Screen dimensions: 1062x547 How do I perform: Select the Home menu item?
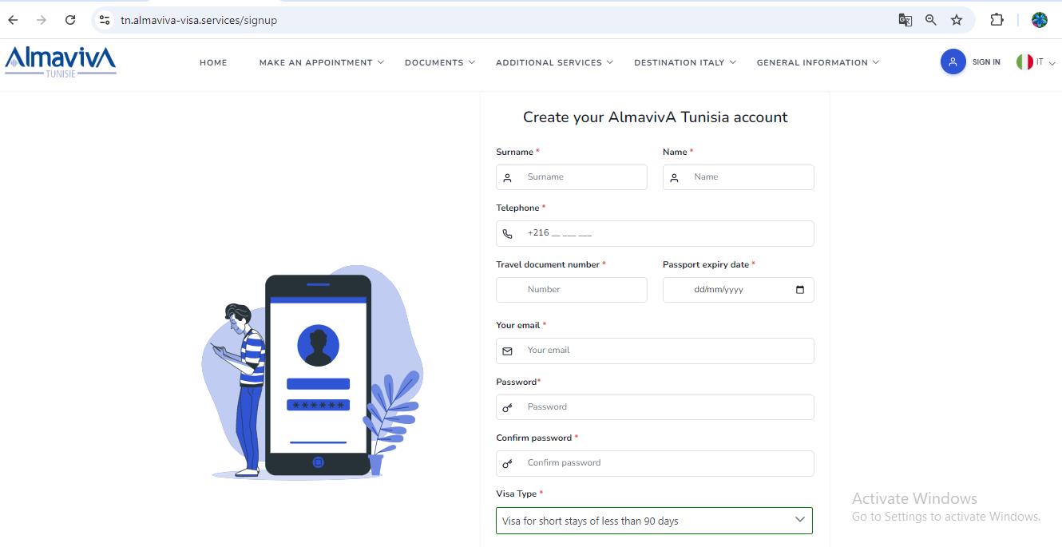pos(213,62)
